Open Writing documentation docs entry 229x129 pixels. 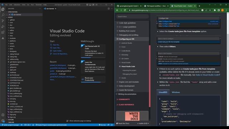[x=127, y=94]
